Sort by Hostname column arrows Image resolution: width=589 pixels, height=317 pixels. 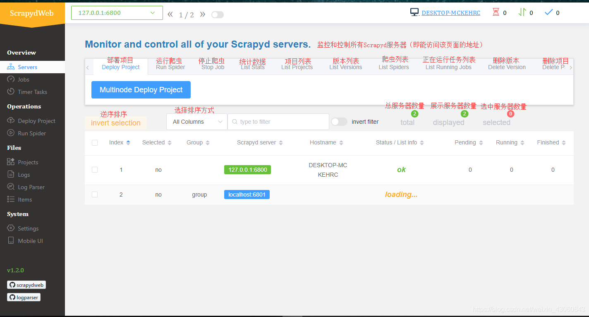click(x=341, y=143)
